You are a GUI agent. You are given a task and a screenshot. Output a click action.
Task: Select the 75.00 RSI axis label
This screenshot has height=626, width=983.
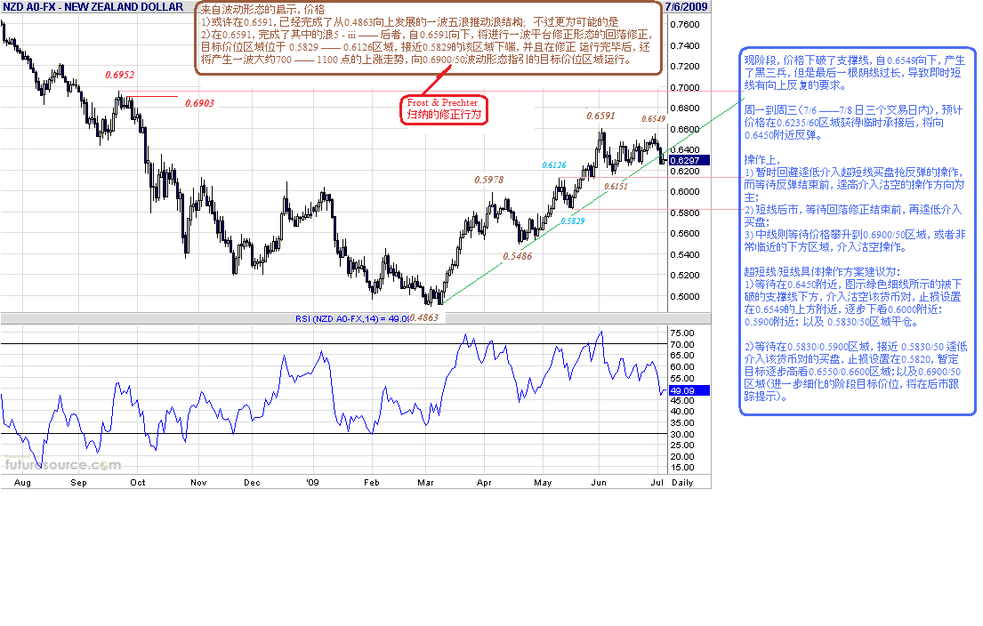pyautogui.click(x=682, y=333)
